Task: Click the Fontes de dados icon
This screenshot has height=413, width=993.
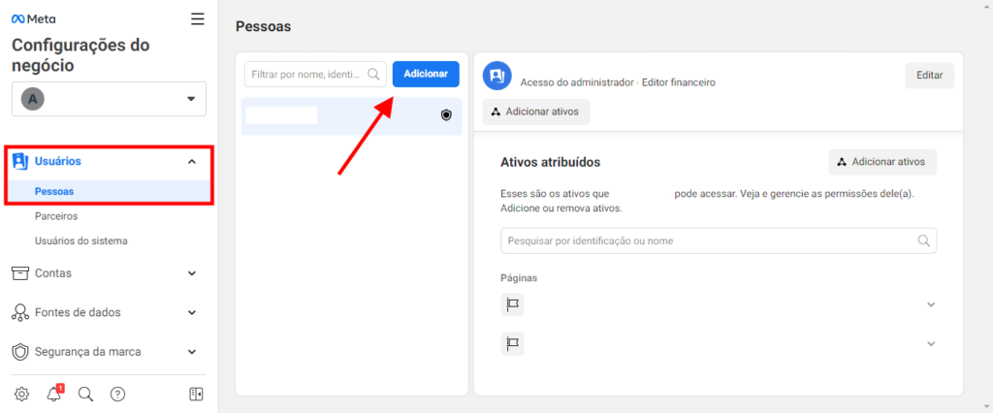Action: coord(20,312)
